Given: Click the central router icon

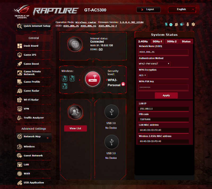Looking at the screenshot, I should coord(93,79).
